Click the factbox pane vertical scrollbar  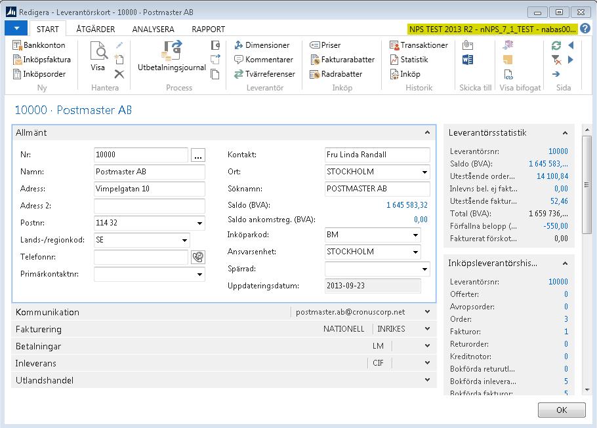point(587,185)
